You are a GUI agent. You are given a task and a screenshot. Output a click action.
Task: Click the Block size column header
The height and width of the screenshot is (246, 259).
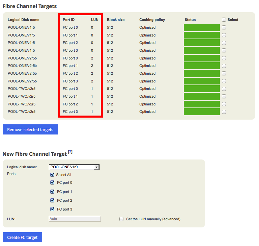pos(116,20)
